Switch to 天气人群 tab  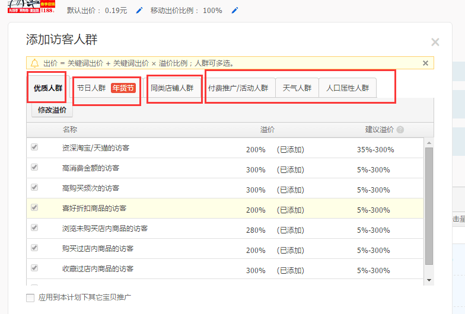[x=297, y=88]
